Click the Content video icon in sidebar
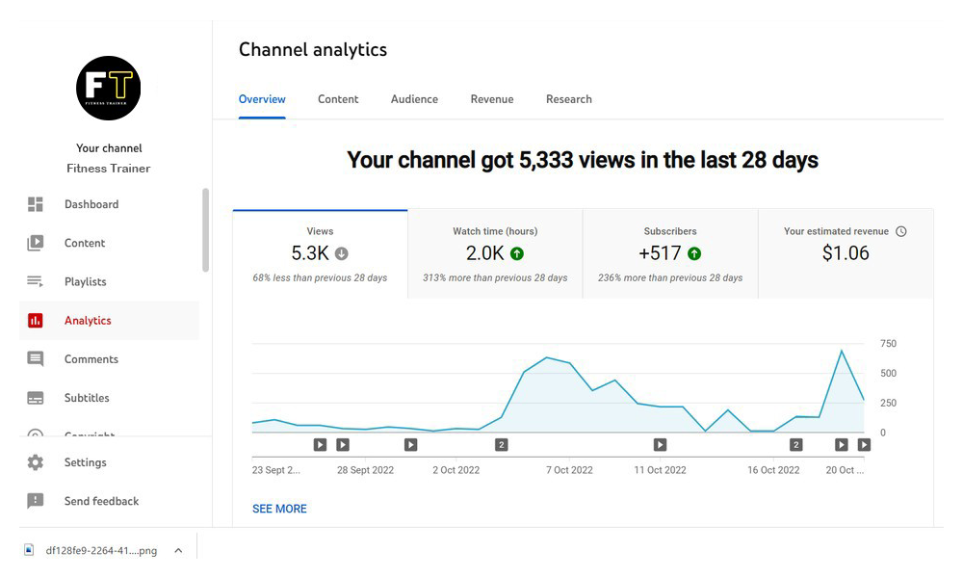 tap(36, 243)
